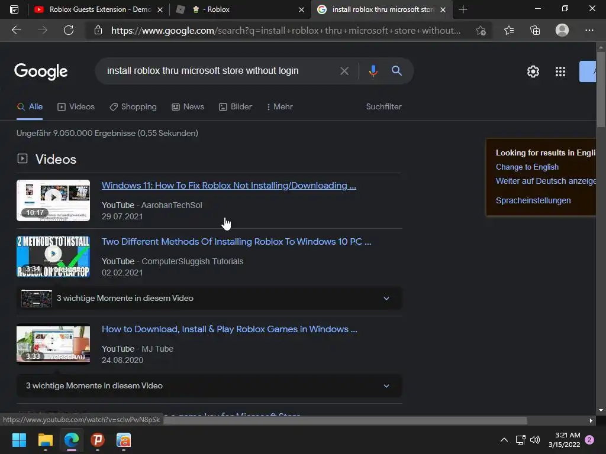
Task: Expand key moments for ComputerSluggish video
Action: (x=209, y=299)
